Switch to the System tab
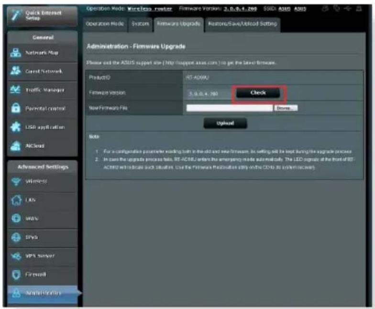The height and width of the screenshot is (309, 375). click(x=141, y=24)
